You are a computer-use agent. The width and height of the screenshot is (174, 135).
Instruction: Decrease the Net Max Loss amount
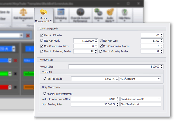pyautogui.click(x=162, y=42)
